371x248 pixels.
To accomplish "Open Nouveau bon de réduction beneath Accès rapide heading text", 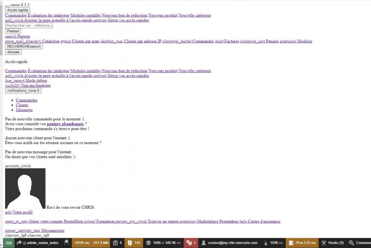I will coord(124,71).
